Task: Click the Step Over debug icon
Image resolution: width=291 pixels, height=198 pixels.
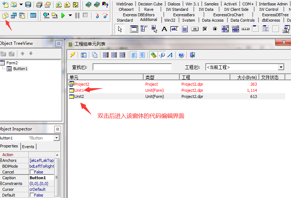Action: coord(105,16)
